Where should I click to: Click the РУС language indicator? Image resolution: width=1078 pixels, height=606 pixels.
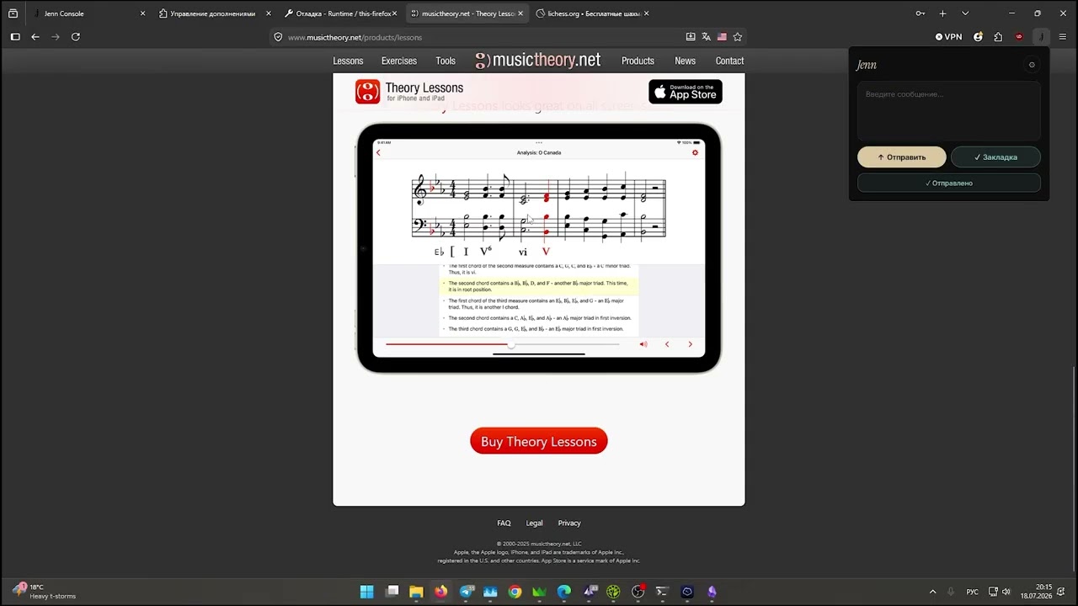coord(973,592)
